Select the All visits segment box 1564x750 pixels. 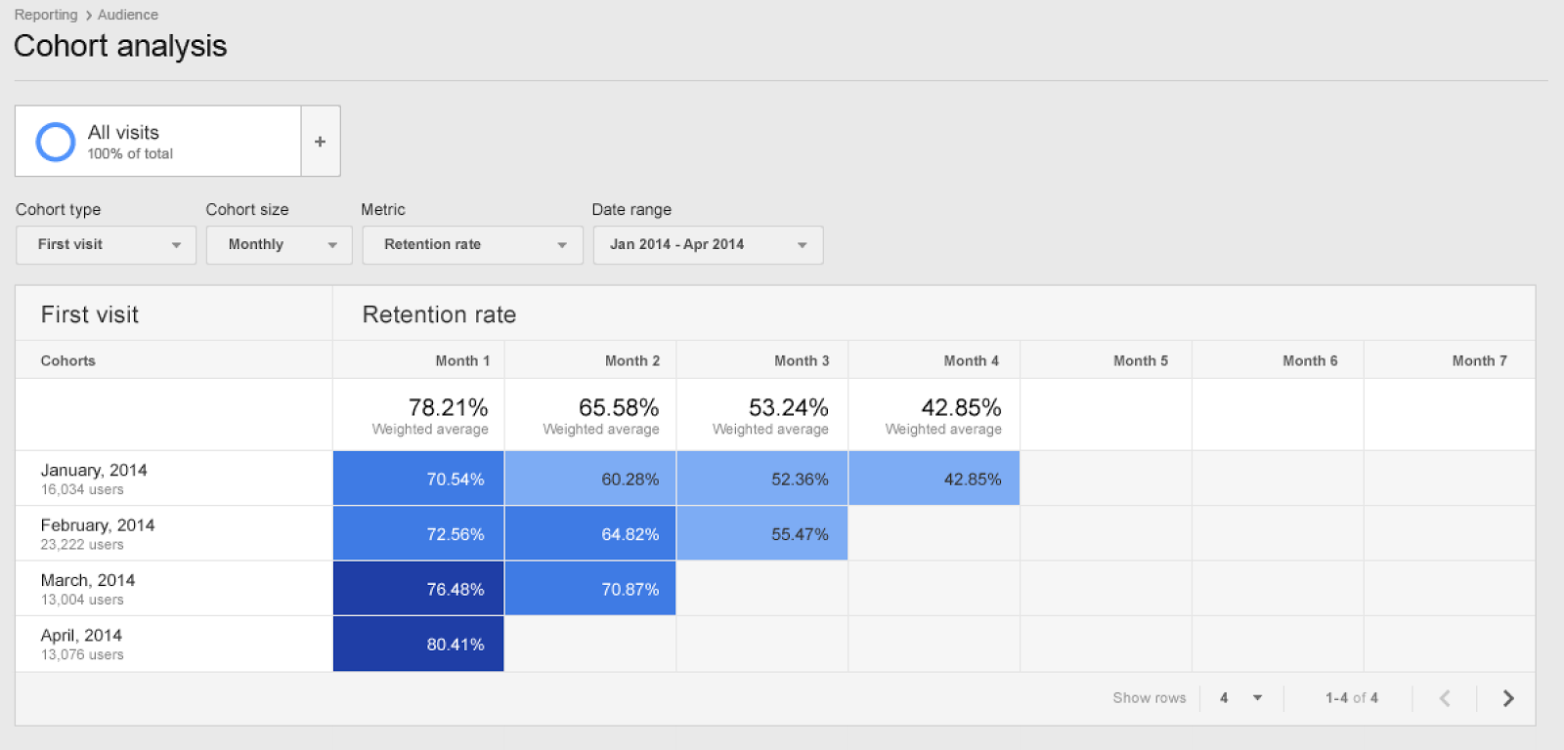click(158, 142)
